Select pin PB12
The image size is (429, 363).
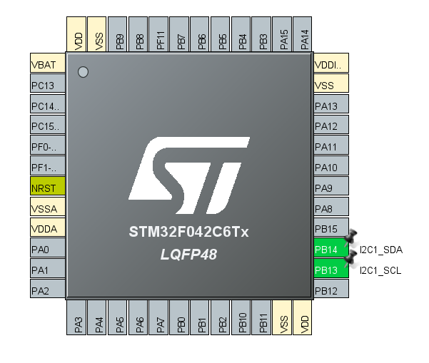point(331,289)
